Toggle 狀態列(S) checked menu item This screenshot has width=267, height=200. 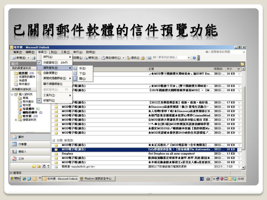(55, 100)
